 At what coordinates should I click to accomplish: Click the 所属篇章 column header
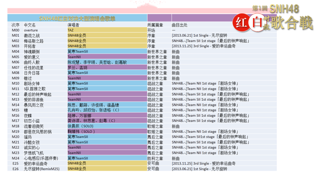click(155, 25)
